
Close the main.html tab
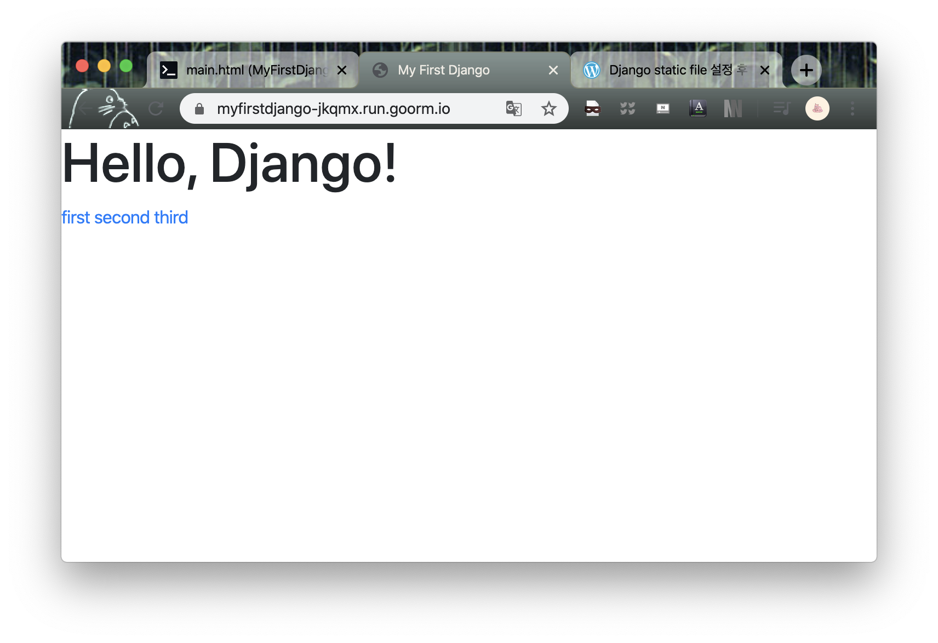click(342, 70)
